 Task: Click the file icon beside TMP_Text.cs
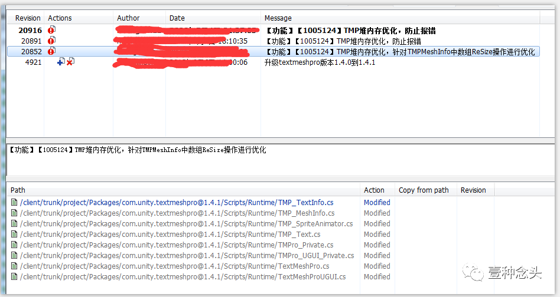pyautogui.click(x=14, y=235)
